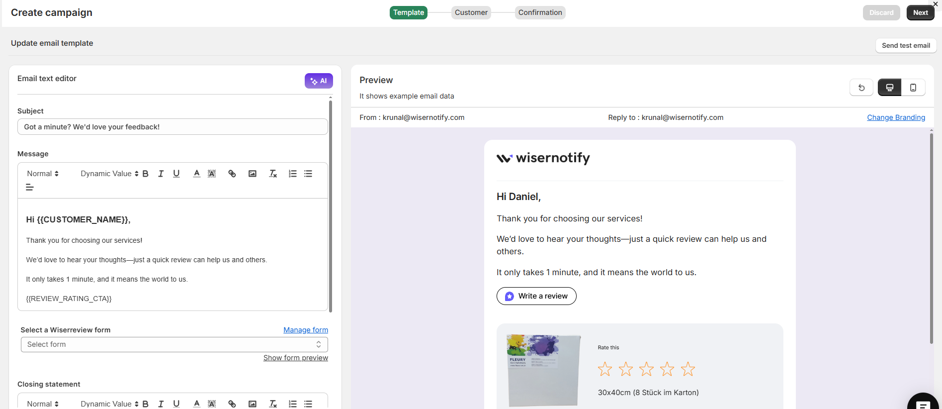Click ordered list icon in Message toolbar
This screenshot has width=942, height=409.
(x=293, y=174)
